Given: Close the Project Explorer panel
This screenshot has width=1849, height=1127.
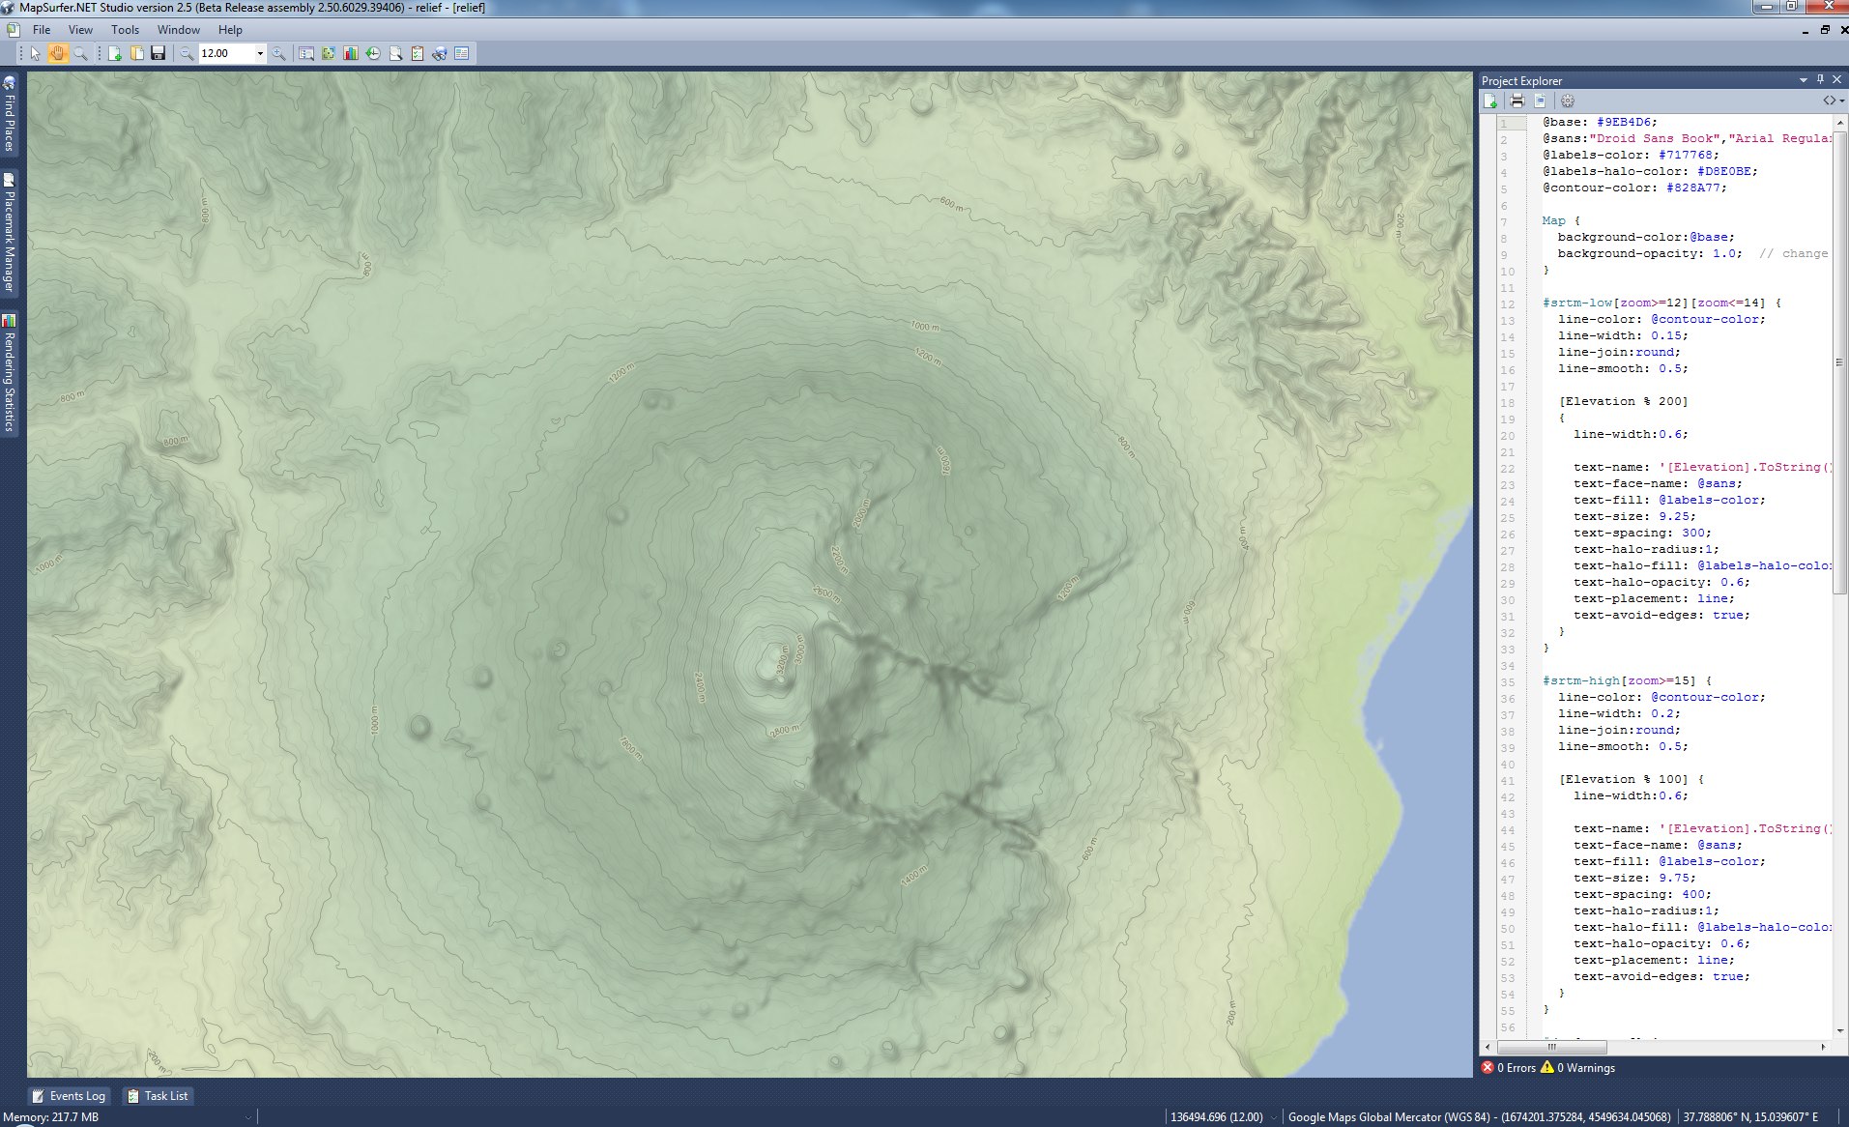Looking at the screenshot, I should tap(1836, 79).
